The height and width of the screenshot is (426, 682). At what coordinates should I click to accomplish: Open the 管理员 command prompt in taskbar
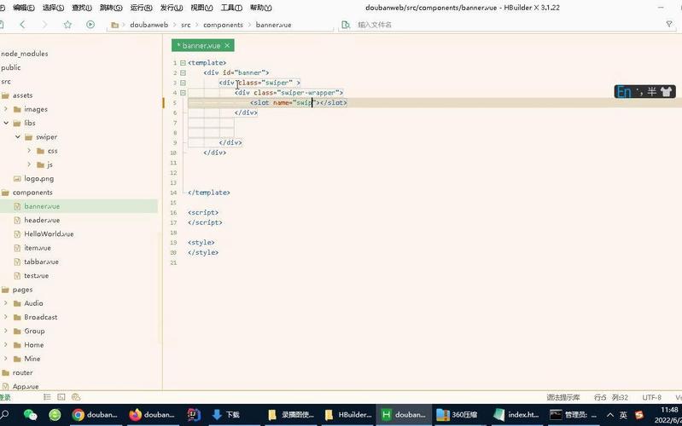[x=574, y=415]
